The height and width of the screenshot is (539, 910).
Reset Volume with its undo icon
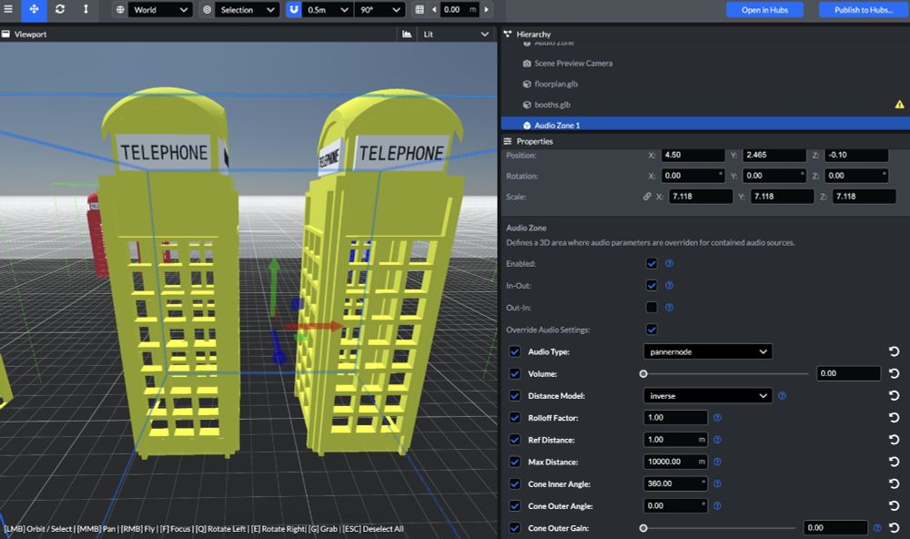point(895,373)
